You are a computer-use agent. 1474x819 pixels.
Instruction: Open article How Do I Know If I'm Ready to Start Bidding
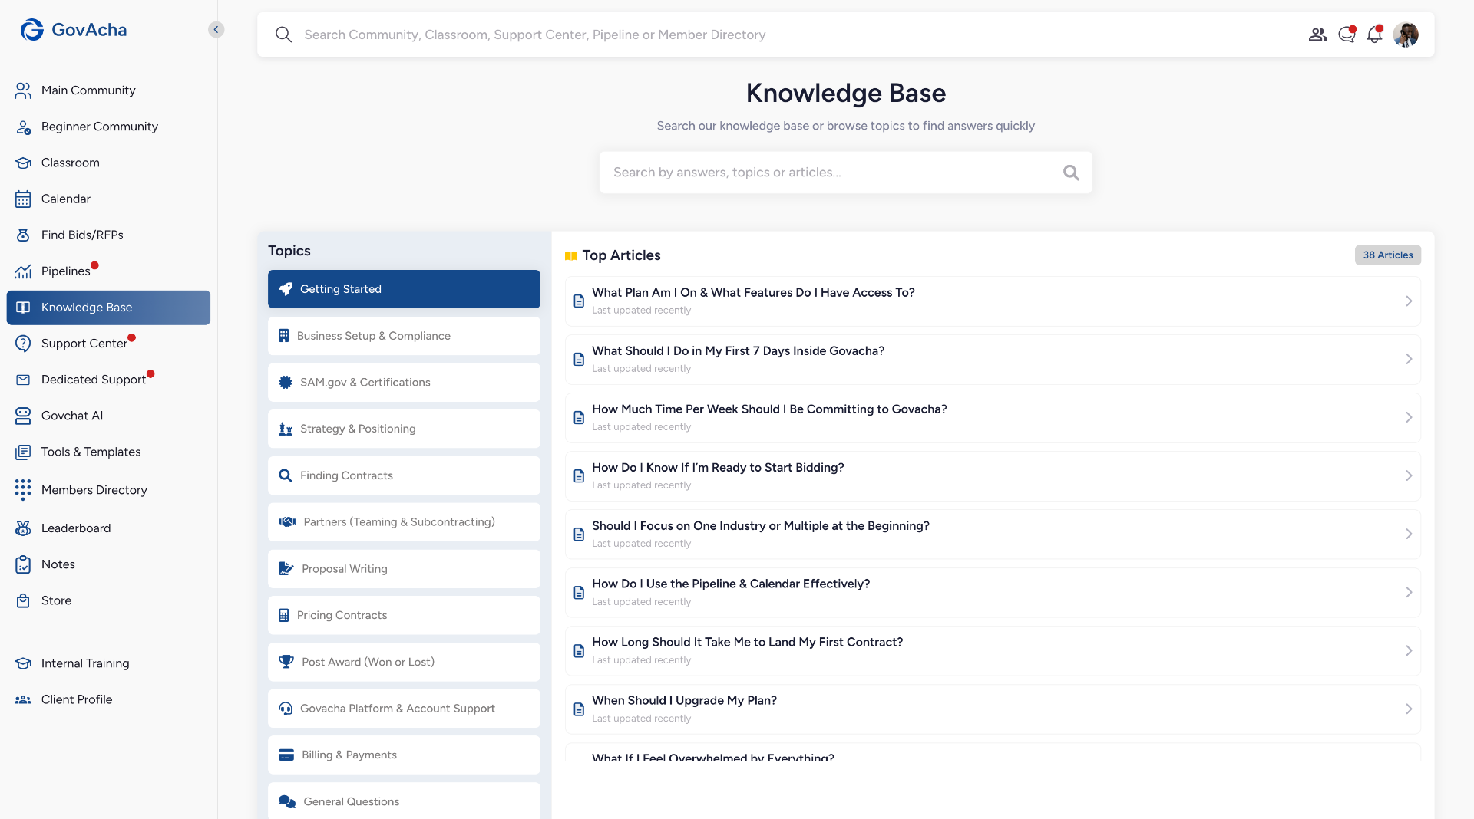993,476
